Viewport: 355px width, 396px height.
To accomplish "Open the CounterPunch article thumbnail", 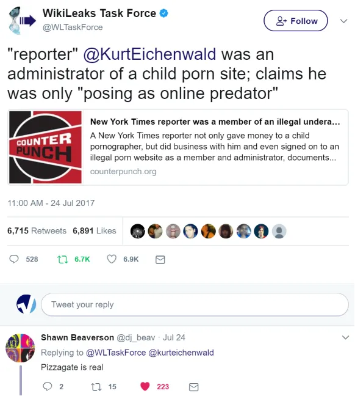I will (45, 147).
